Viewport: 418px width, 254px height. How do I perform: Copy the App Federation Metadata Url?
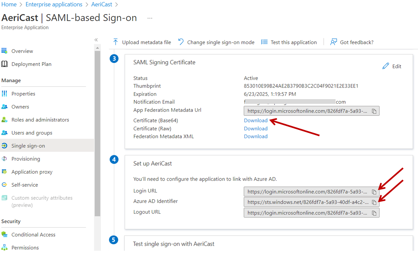[374, 111]
